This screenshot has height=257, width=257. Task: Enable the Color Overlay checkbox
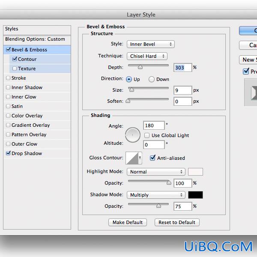tap(8, 116)
